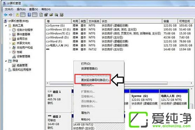
Task: Click the last toolbar icon, view settings
Action: pos(62,15)
